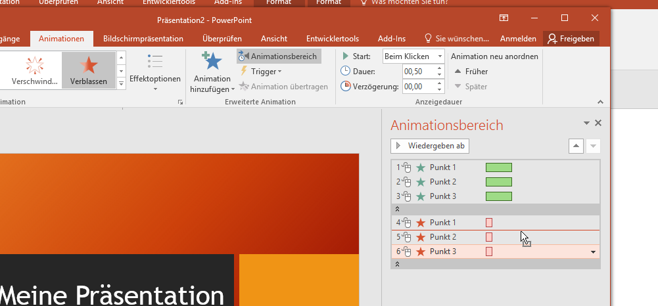Click the Freigeben share button

[x=571, y=39]
